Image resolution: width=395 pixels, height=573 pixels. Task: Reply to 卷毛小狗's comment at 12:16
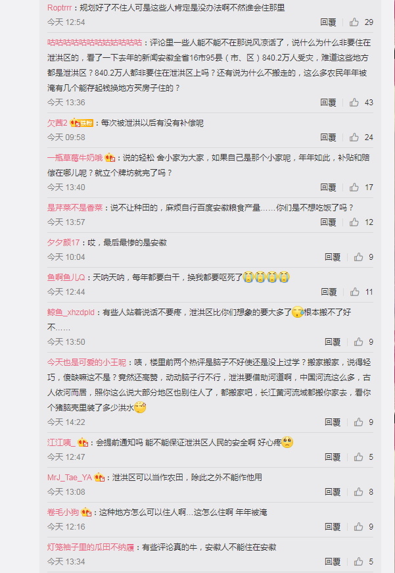click(332, 527)
